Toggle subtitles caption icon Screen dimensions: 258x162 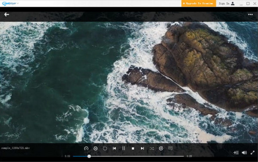pyautogui.click(x=170, y=148)
